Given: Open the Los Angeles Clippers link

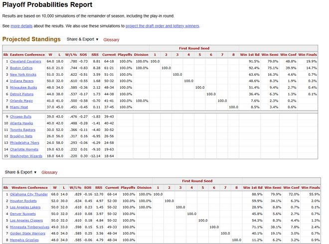Looking at the screenshot, I should [x=26, y=221].
